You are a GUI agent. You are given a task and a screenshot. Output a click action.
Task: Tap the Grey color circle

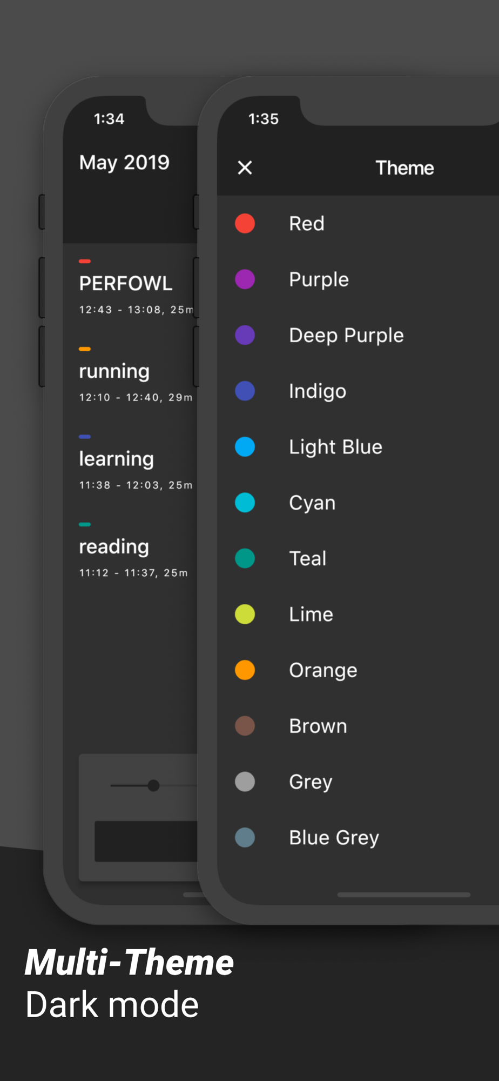(245, 782)
